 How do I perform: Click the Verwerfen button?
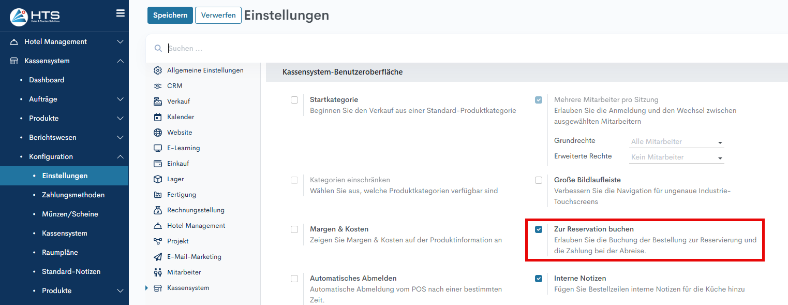[x=218, y=16]
